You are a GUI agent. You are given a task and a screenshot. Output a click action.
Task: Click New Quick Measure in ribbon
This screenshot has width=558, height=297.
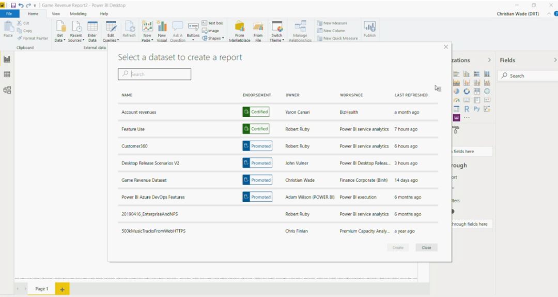point(337,38)
